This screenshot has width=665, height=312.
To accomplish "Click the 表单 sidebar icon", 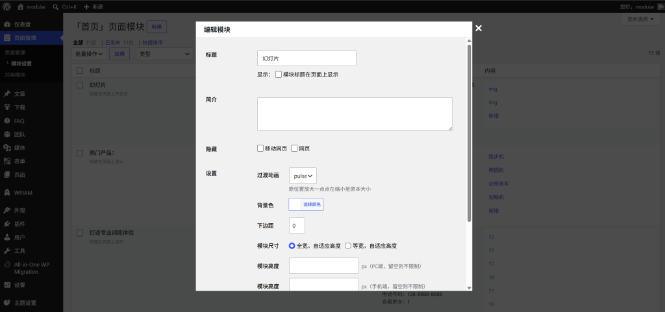I will click(6, 162).
